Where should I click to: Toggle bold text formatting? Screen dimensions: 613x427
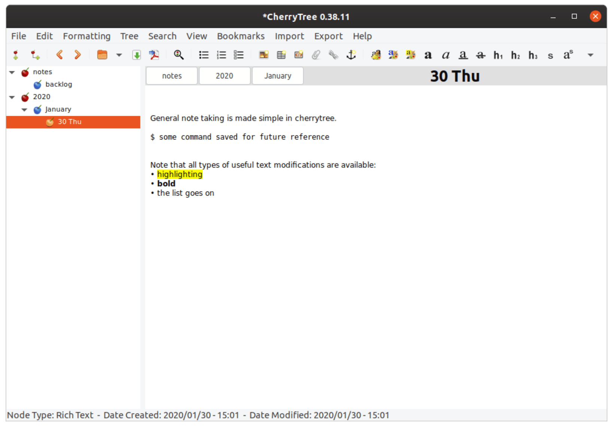428,55
